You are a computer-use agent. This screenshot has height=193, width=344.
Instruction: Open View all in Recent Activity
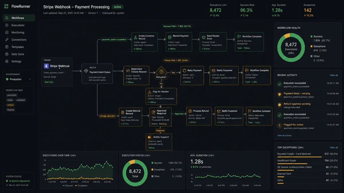pos(334,75)
